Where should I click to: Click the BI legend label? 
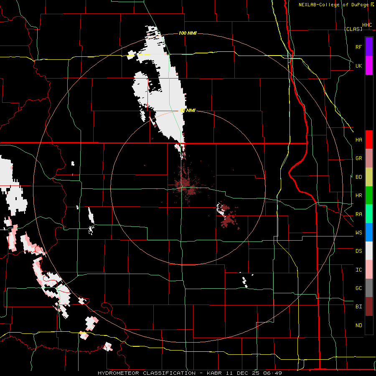point(359,307)
